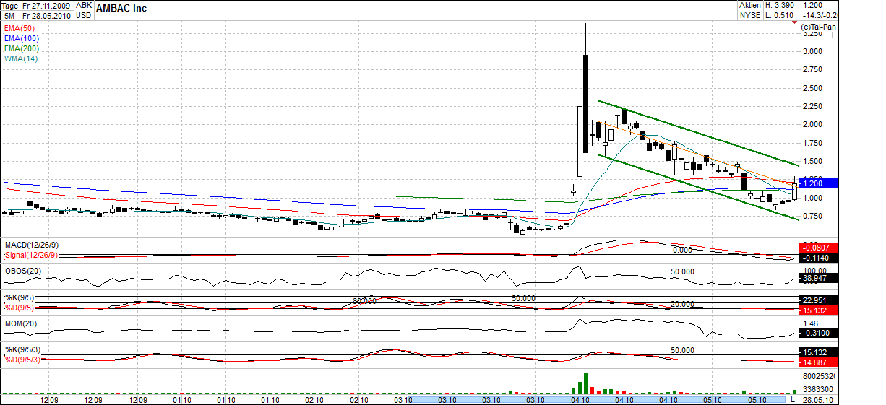Select the 'Tage' period cell in the header
The height and width of the screenshot is (405, 886).
click(x=10, y=5)
